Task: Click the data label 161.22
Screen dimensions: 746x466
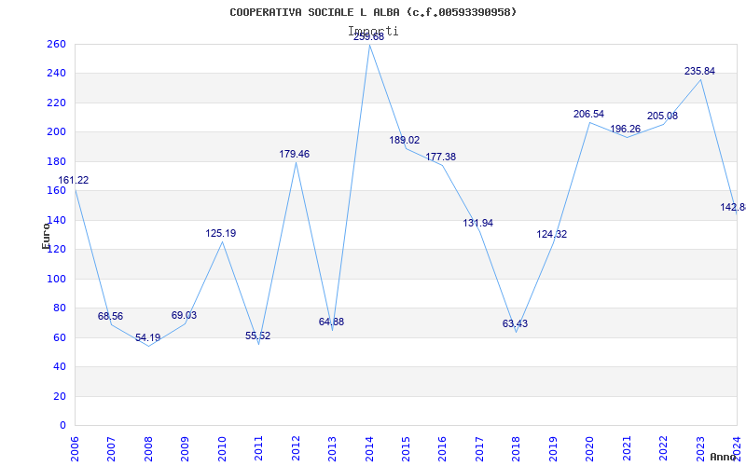Action: pyautogui.click(x=74, y=180)
